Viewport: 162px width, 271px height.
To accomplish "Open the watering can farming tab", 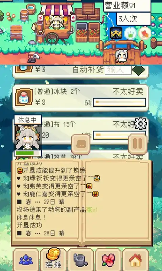I will coord(81,260).
